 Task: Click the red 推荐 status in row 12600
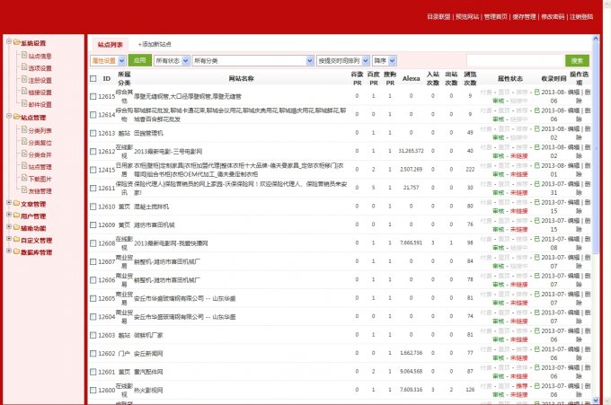522,386
